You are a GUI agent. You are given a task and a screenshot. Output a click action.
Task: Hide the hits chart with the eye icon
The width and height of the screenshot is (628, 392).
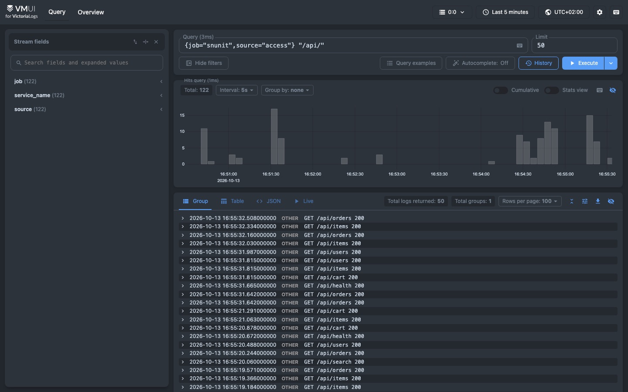[613, 90]
